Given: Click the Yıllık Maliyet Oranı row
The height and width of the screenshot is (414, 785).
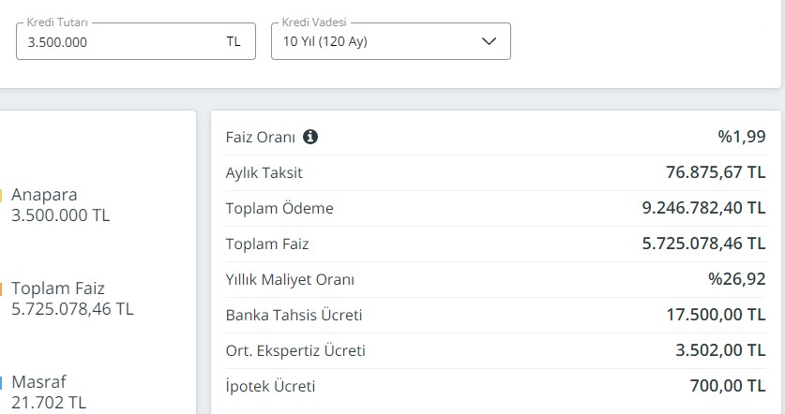Looking at the screenshot, I should pyautogui.click(x=495, y=279).
